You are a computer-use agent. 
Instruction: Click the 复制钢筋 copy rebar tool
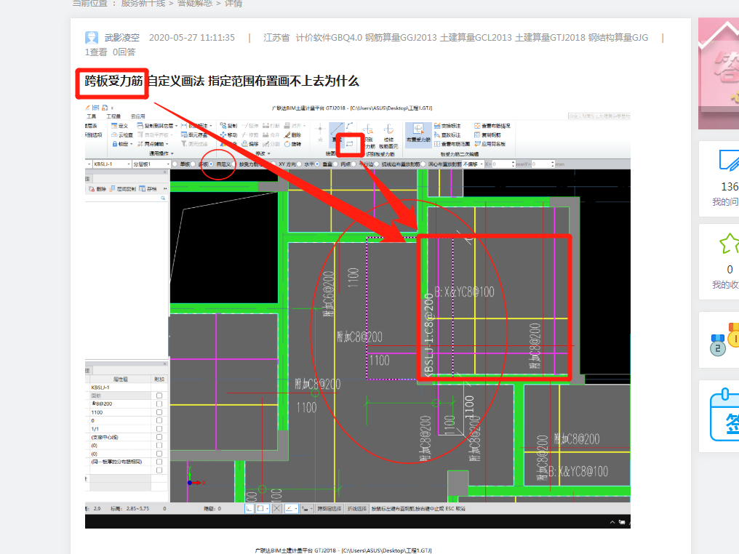pyautogui.click(x=488, y=135)
